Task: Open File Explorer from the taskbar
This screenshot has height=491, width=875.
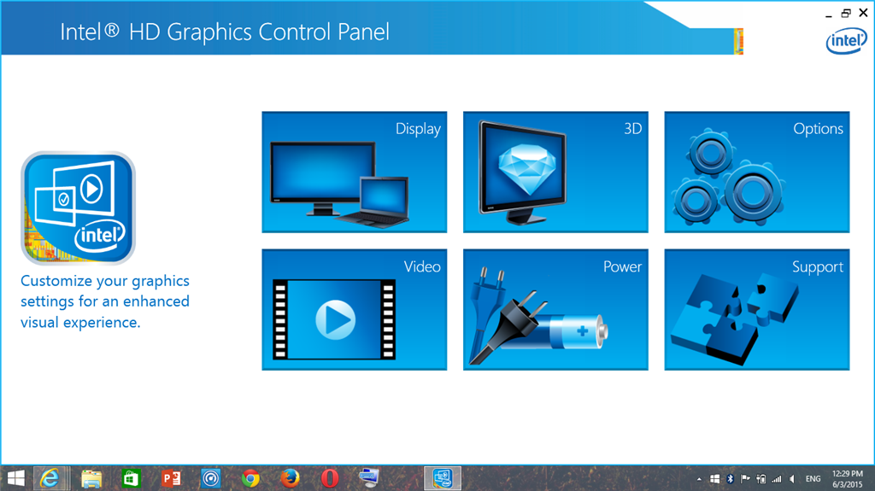Action: click(91, 479)
